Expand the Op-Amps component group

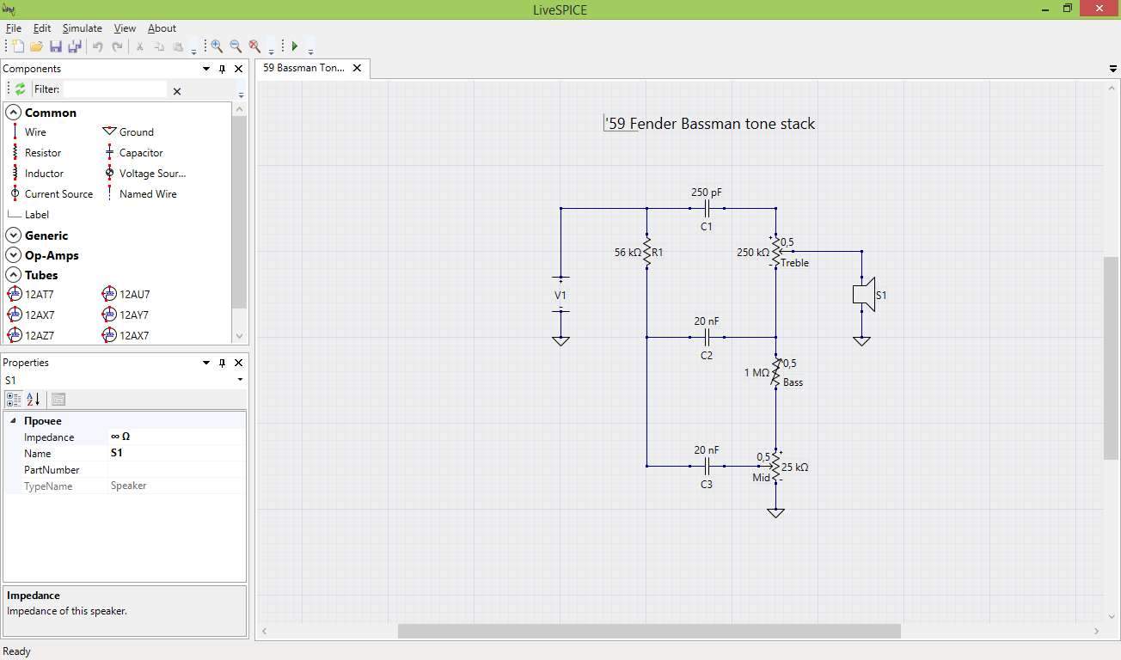pyautogui.click(x=14, y=255)
